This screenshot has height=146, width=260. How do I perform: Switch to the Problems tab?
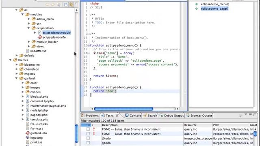(x=90, y=115)
